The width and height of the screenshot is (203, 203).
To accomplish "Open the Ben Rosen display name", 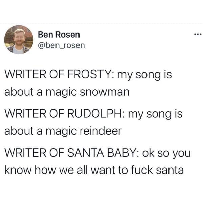I will click(59, 35).
